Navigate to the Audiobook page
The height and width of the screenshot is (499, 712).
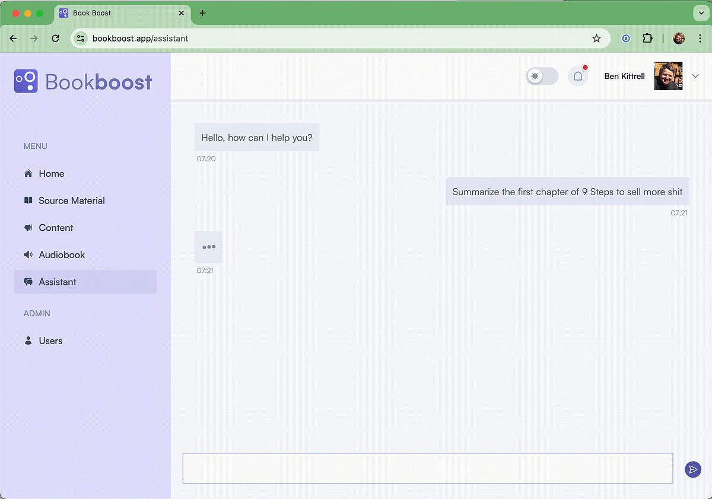click(x=85, y=255)
